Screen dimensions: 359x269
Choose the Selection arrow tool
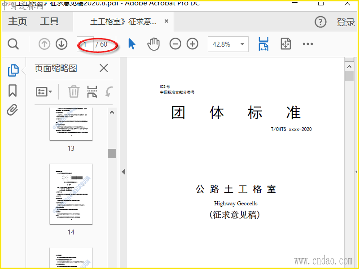(x=131, y=43)
